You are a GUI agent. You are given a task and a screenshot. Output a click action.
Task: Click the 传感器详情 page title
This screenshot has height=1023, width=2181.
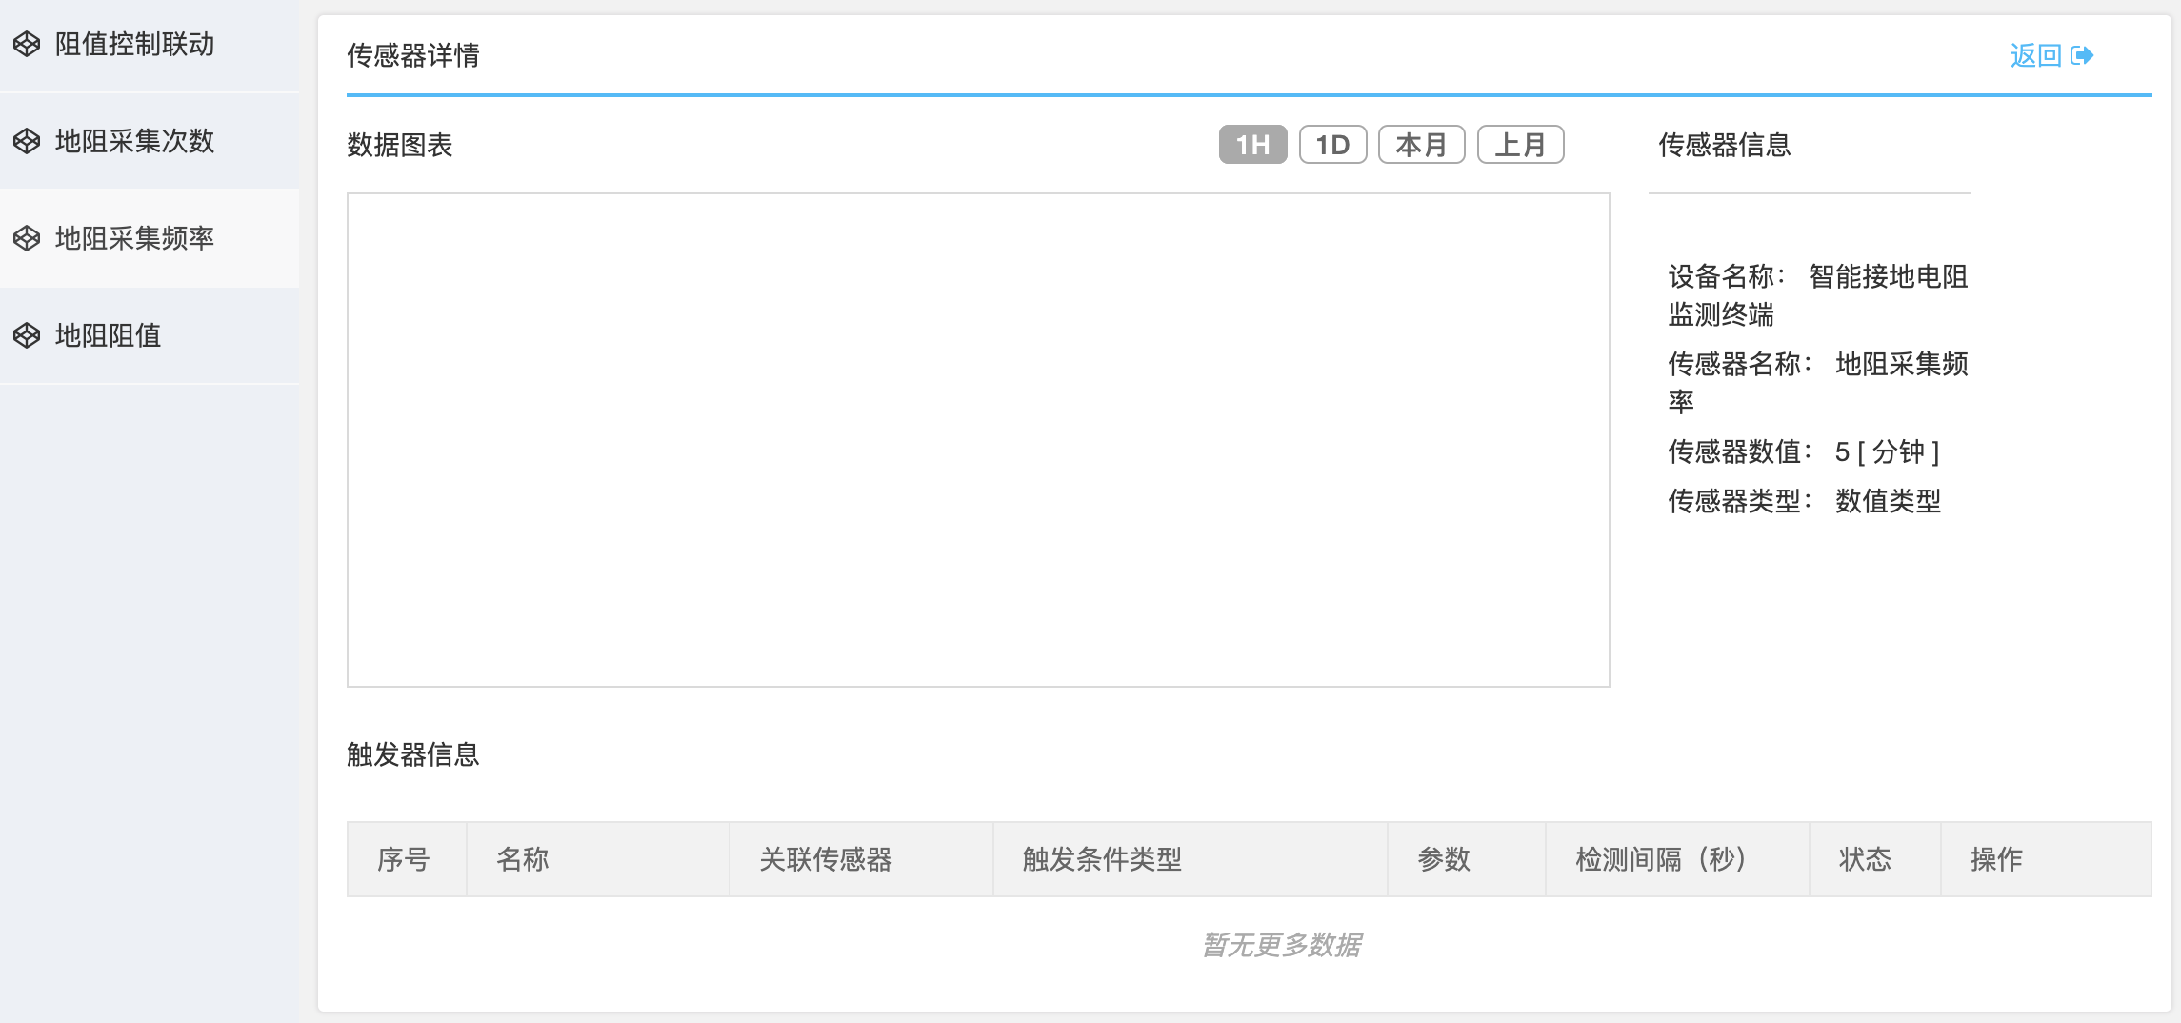[x=414, y=56]
